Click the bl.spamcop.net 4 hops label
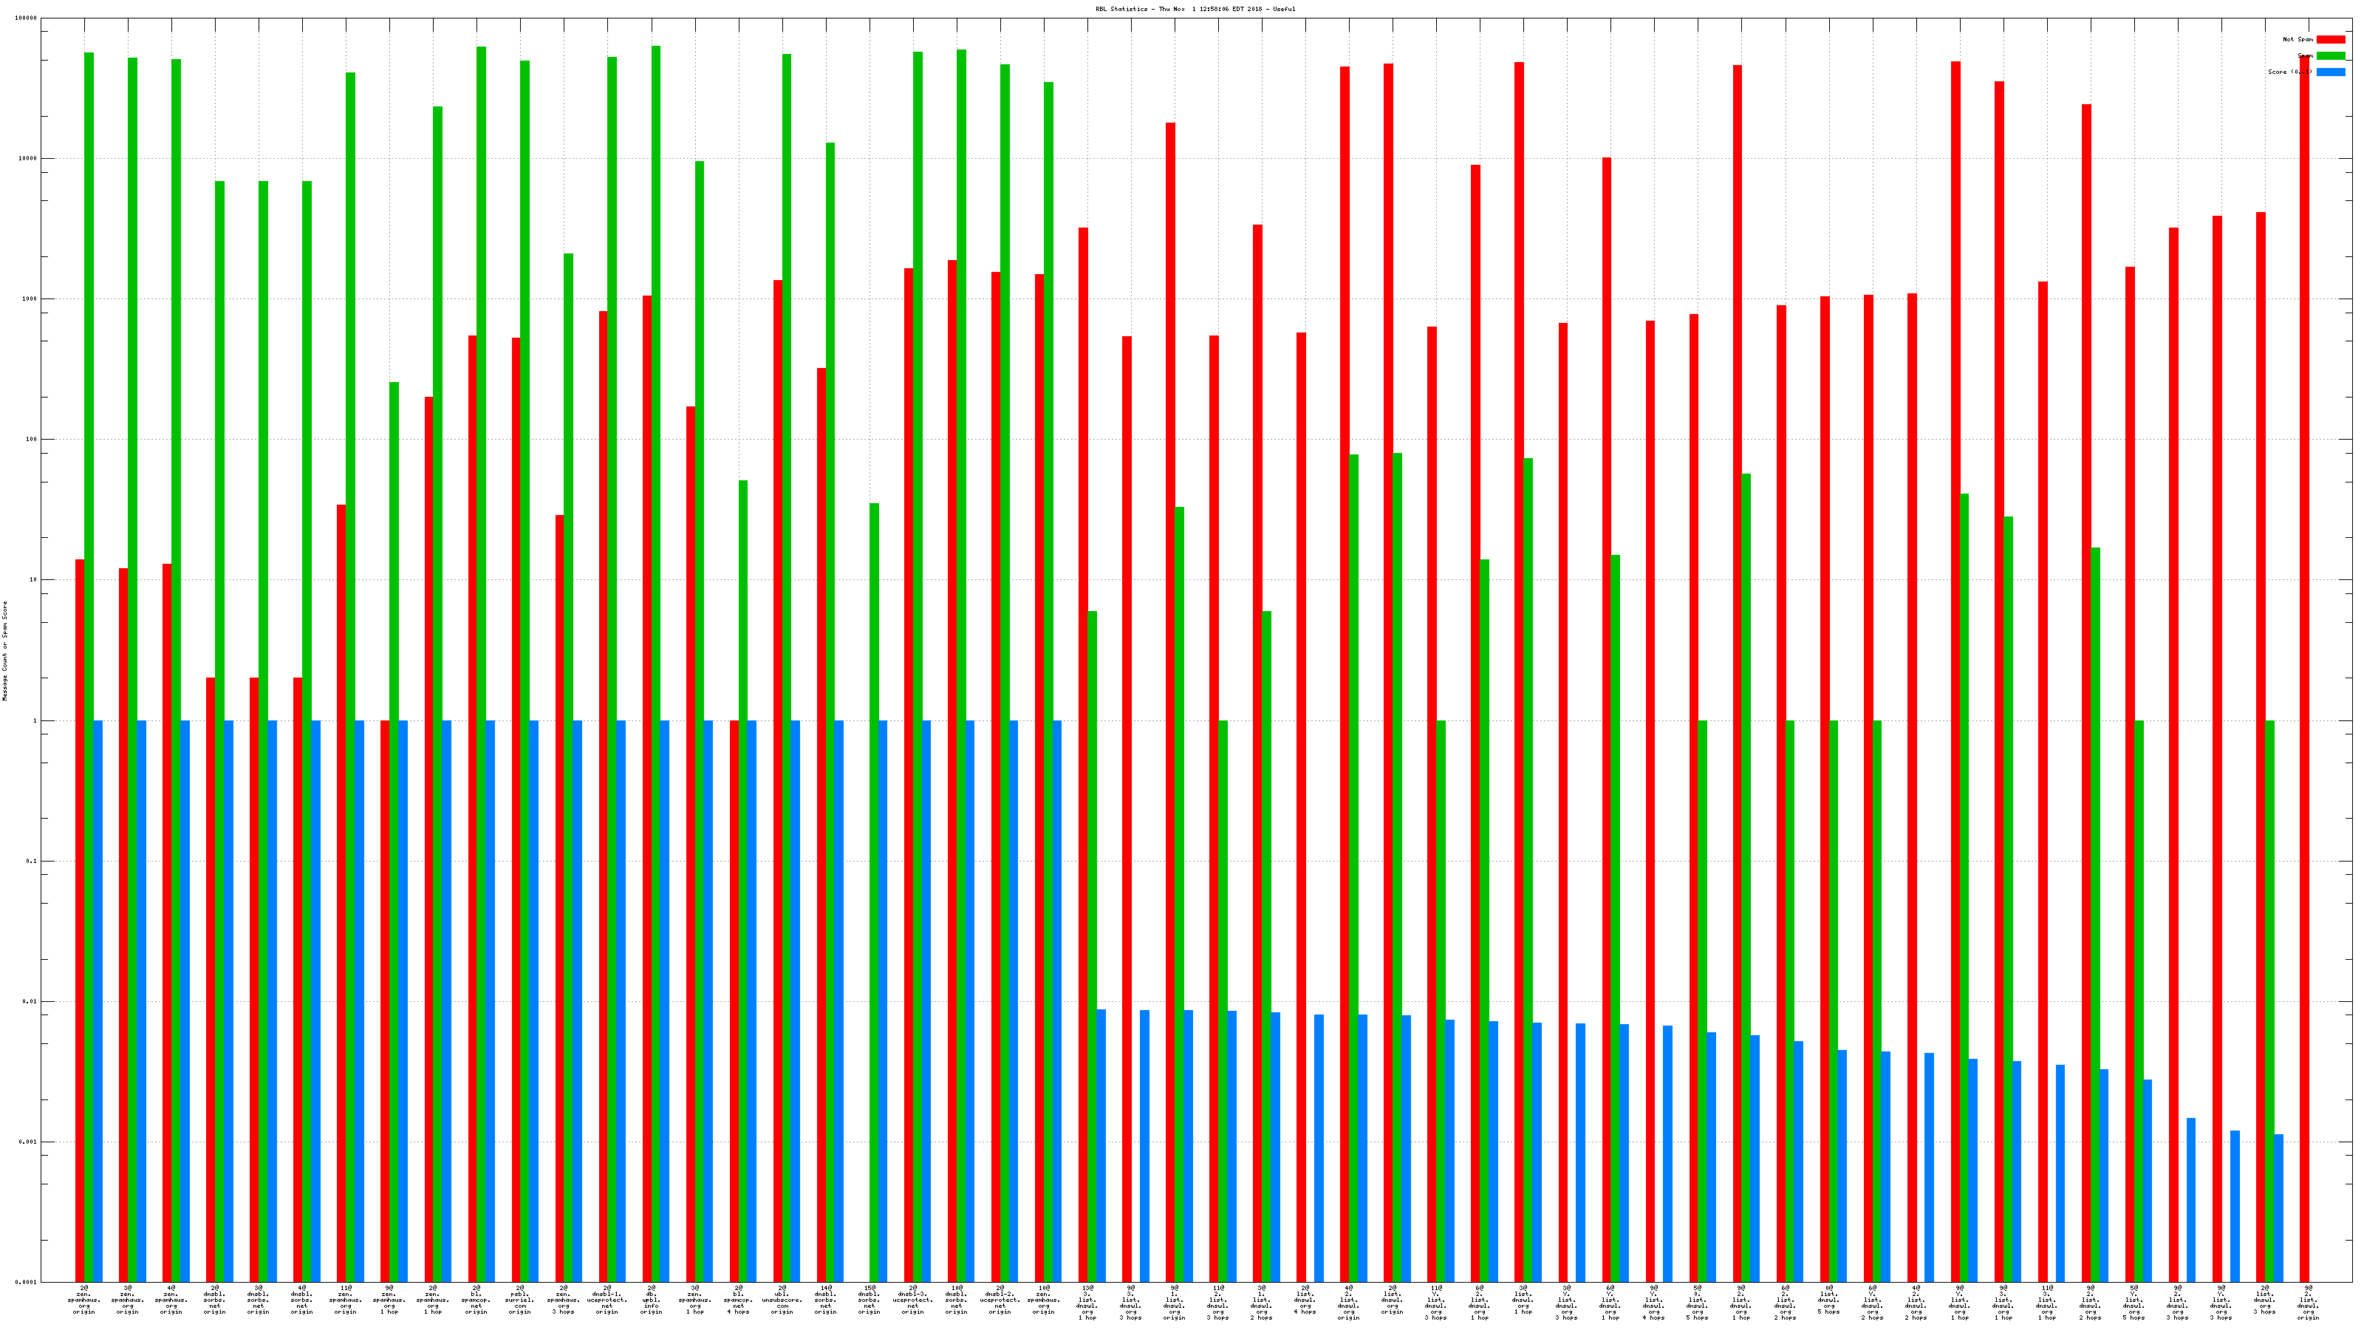This screenshot has height=1330, width=2364. 738,1300
